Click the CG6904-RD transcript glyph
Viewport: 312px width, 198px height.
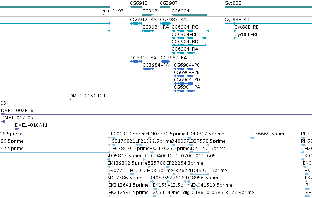tap(189, 45)
